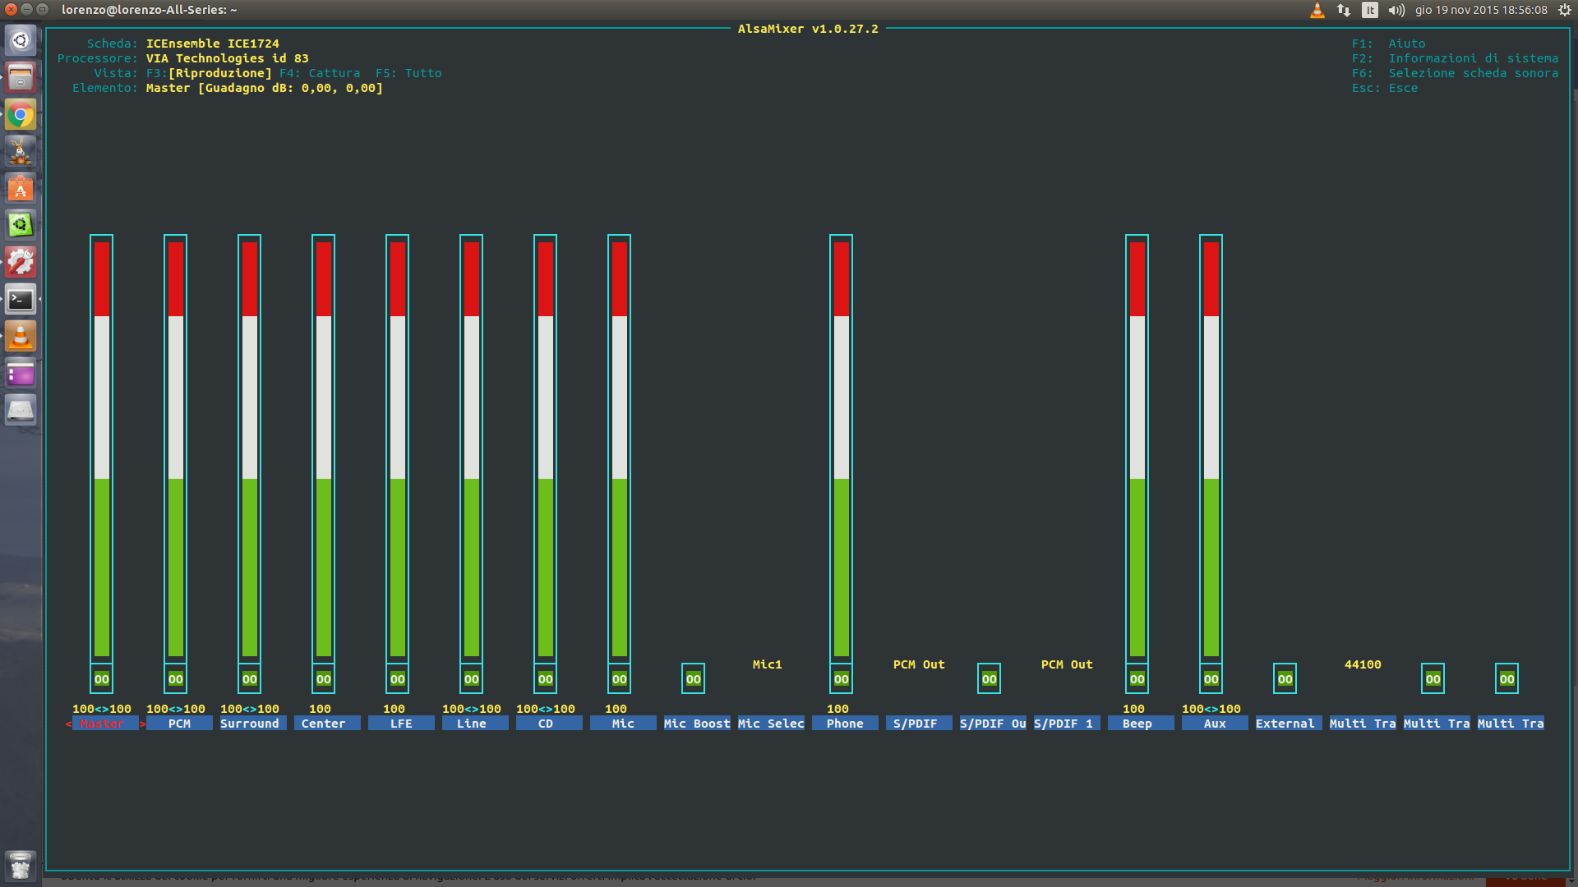The height and width of the screenshot is (887, 1578).
Task: Open aMule donkey icon in launcher
Action: coord(21,152)
